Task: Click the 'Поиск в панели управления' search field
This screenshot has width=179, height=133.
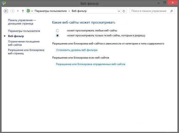Action: [149, 11]
